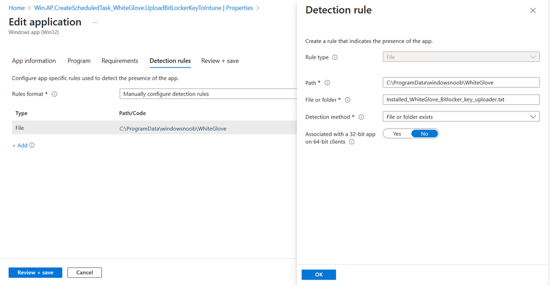Select the File type rule row
This screenshot has height=285, width=550.
tap(155, 128)
